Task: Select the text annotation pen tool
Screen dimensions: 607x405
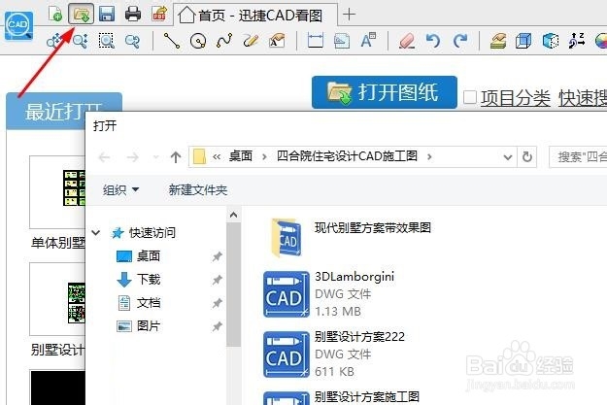Action: click(277, 41)
